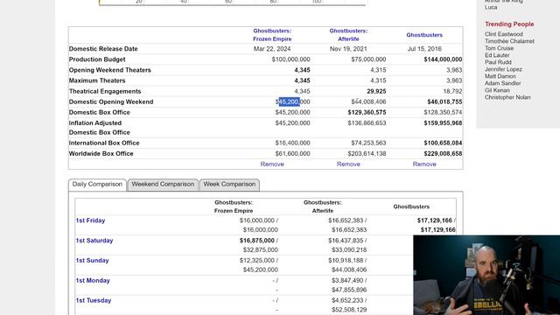Image resolution: width=560 pixels, height=315 pixels.
Task: Click the $75,000,000 Afterlife budget cell
Action: pyautogui.click(x=368, y=59)
